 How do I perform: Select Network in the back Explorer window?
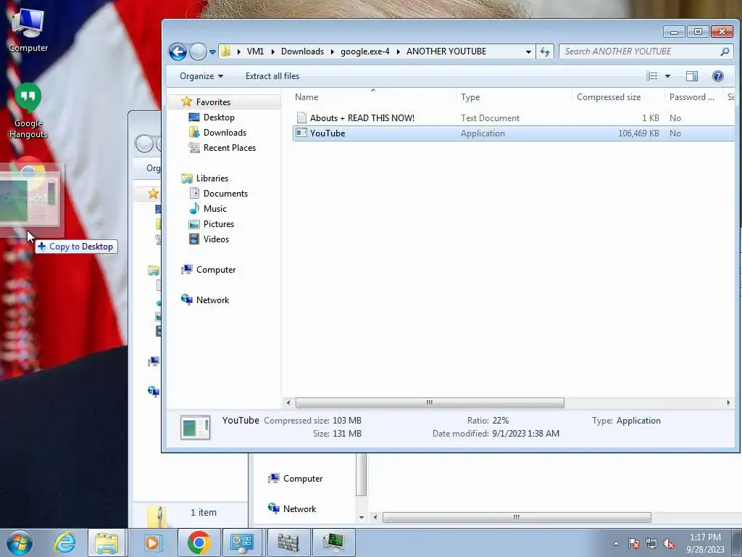(x=292, y=508)
